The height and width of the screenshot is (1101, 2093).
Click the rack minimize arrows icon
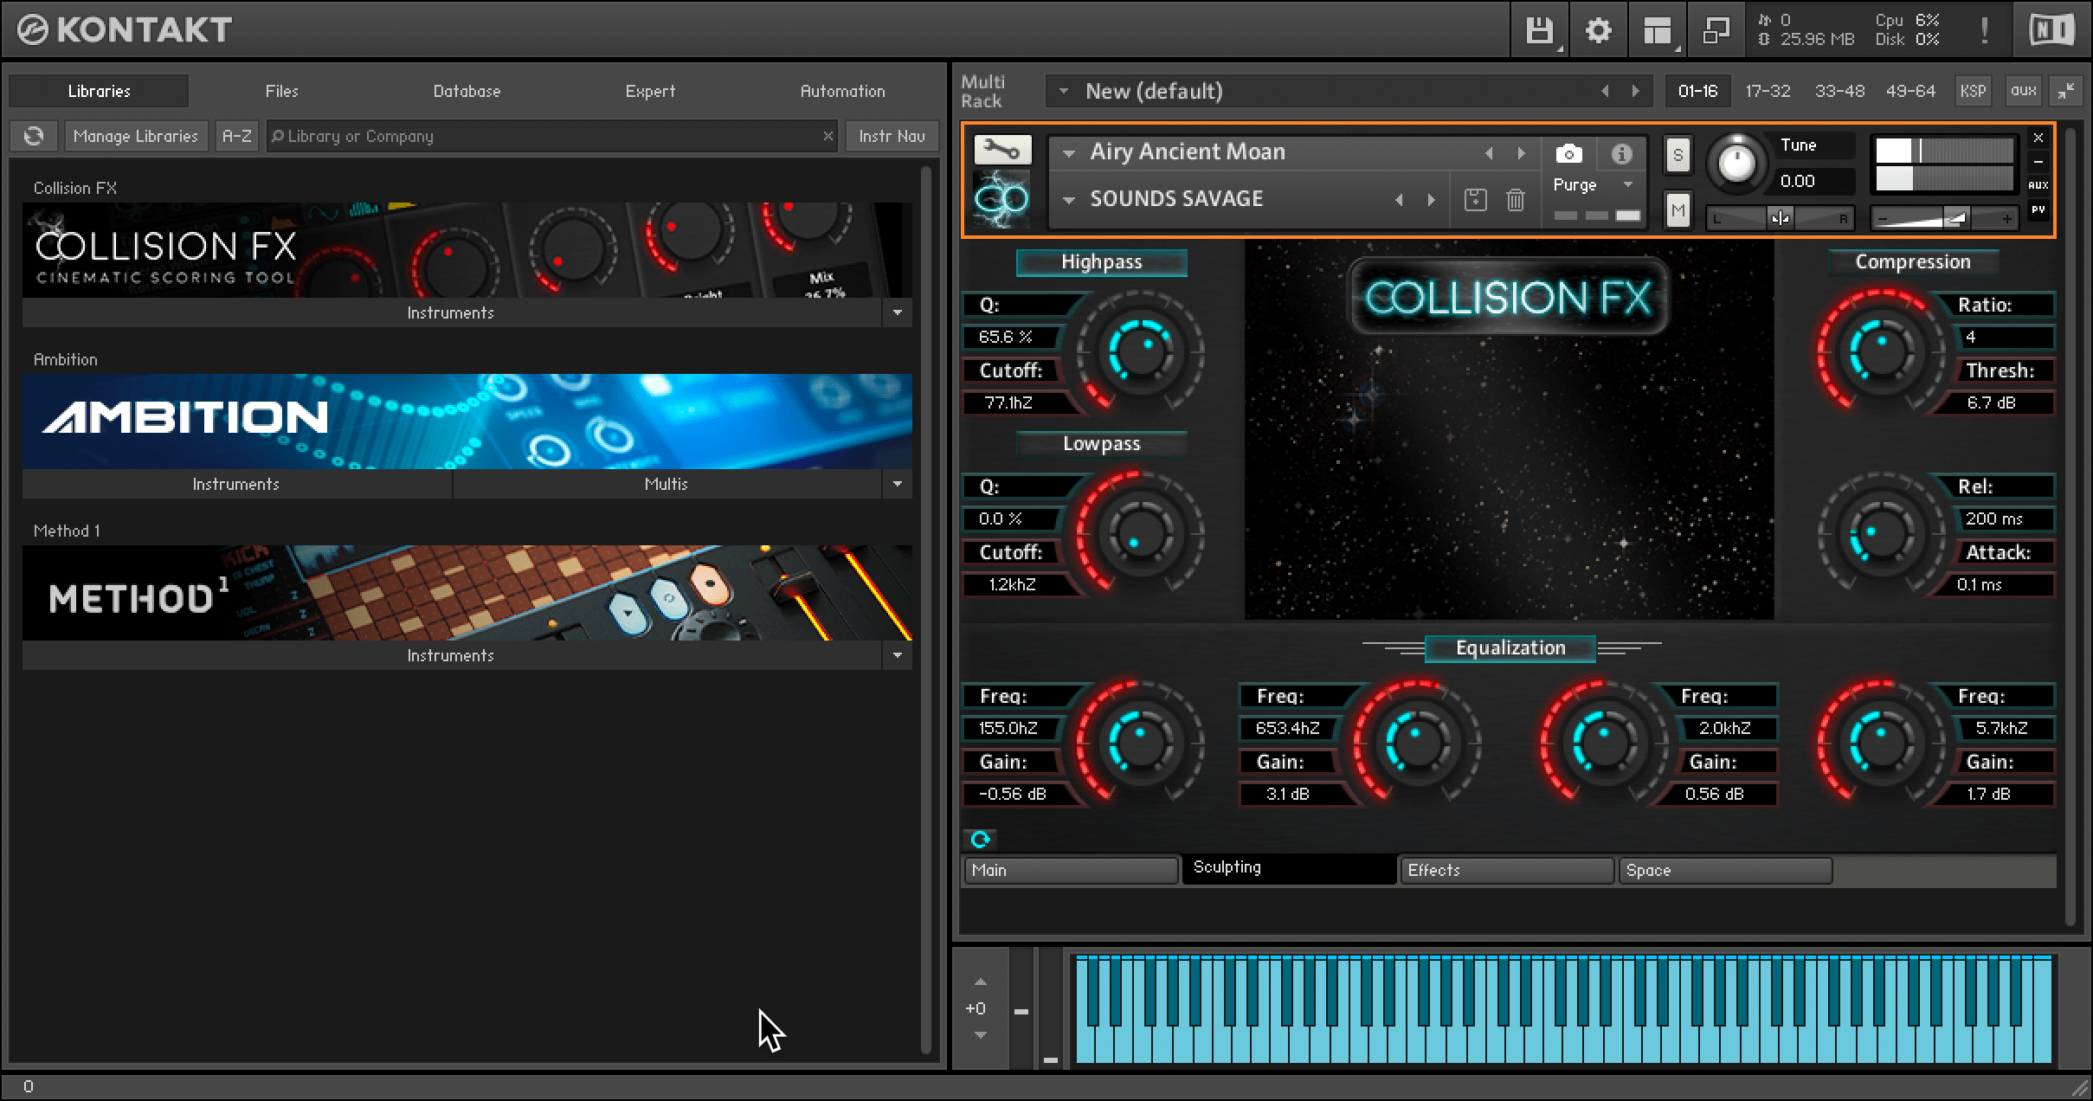point(2065,91)
